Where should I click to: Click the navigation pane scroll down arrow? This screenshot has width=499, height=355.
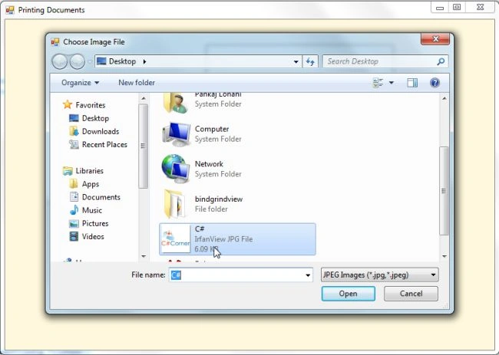(x=144, y=256)
